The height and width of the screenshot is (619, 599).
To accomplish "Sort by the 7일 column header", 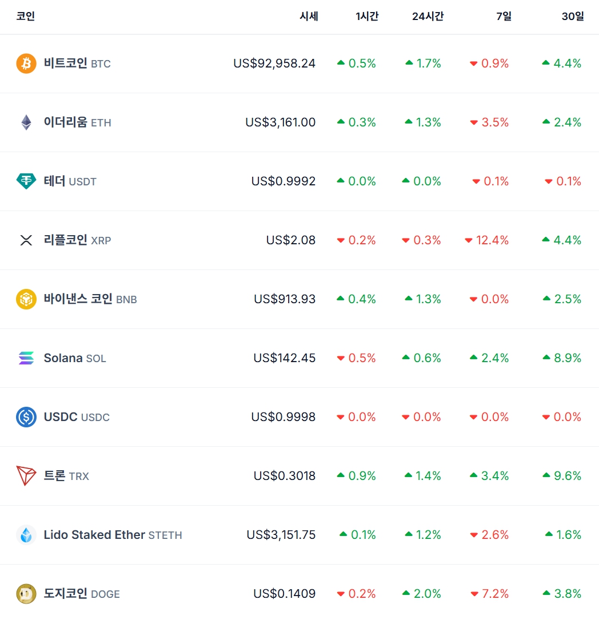I will (x=504, y=17).
